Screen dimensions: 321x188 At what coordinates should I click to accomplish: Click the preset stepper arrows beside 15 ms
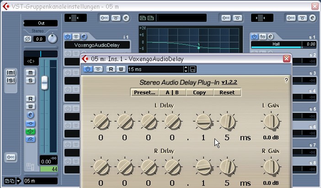pyautogui.click(x=186, y=69)
